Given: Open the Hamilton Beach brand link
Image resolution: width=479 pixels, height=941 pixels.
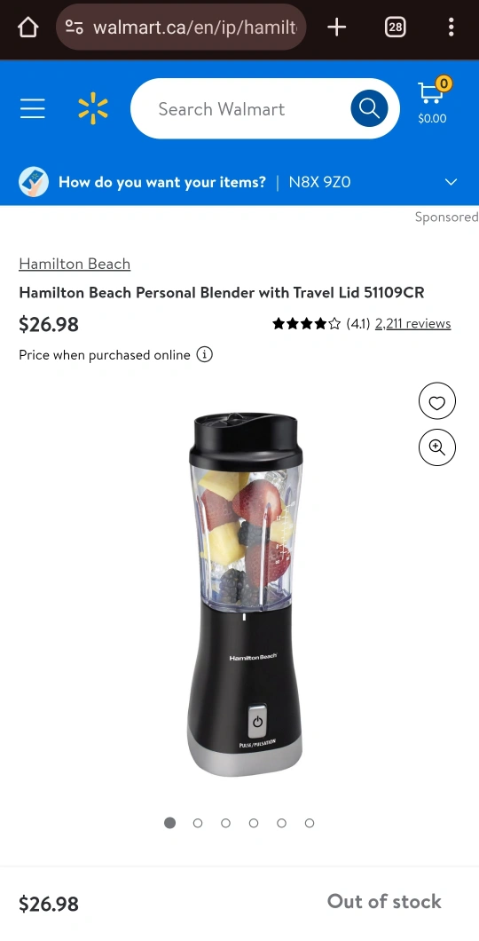Looking at the screenshot, I should (75, 264).
